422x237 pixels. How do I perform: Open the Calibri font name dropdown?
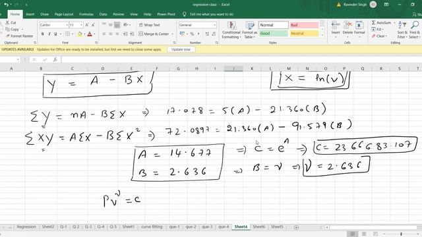click(x=67, y=25)
